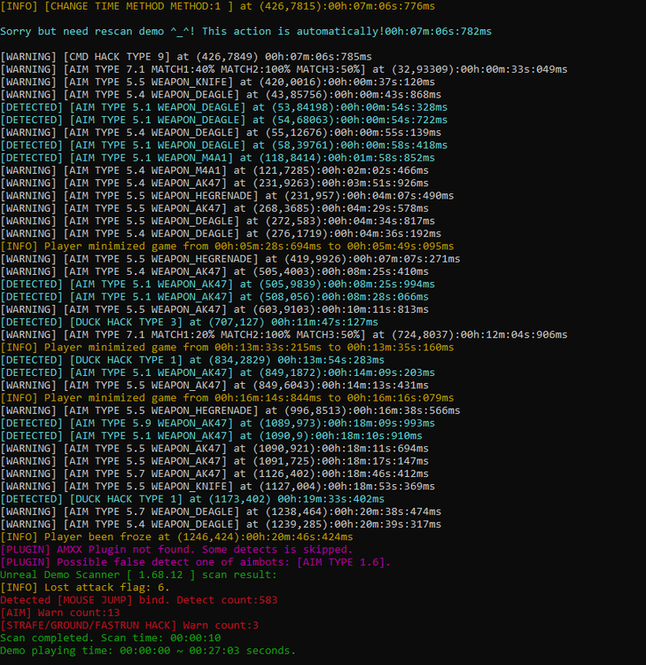Click the AK47 warning at 00h:18m:11s:694ms
The width and height of the screenshot is (646, 665).
[x=214, y=449]
